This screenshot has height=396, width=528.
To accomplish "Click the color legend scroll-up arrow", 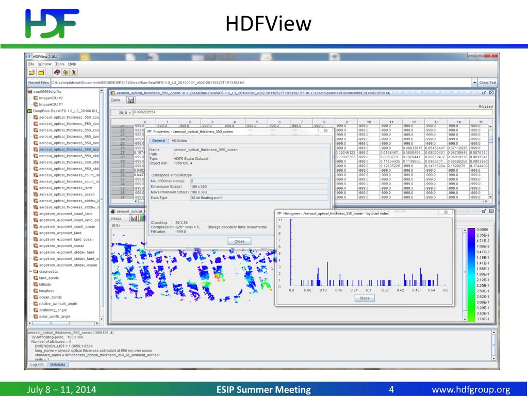I will click(x=465, y=230).
